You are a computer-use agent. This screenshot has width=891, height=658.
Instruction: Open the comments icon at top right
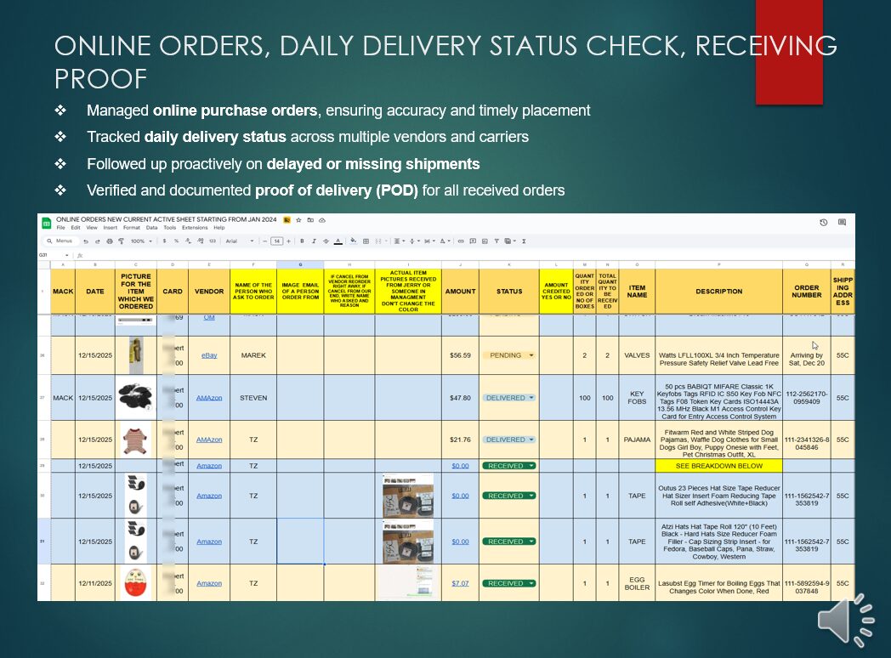[x=842, y=223]
